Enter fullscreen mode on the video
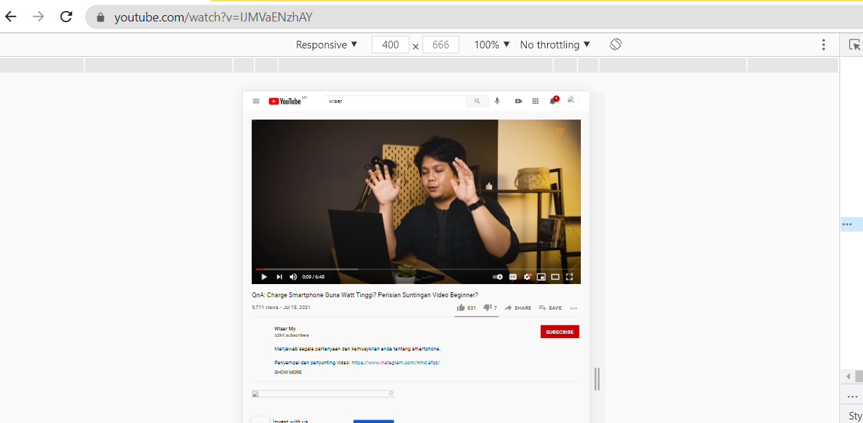Image resolution: width=863 pixels, height=423 pixels. (569, 276)
